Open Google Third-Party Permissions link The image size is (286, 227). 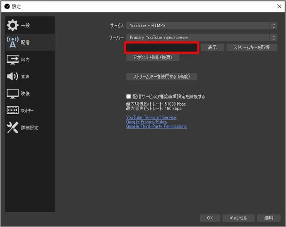click(156, 126)
